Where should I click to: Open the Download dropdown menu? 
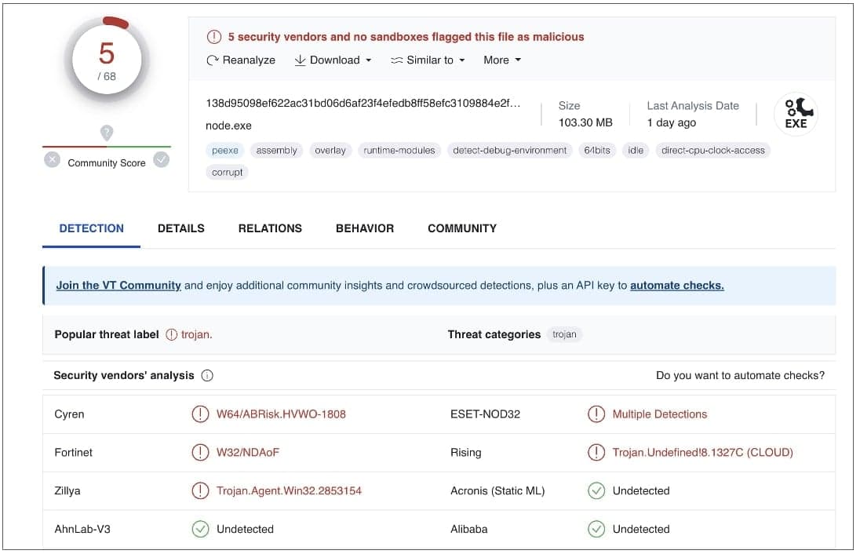[333, 60]
